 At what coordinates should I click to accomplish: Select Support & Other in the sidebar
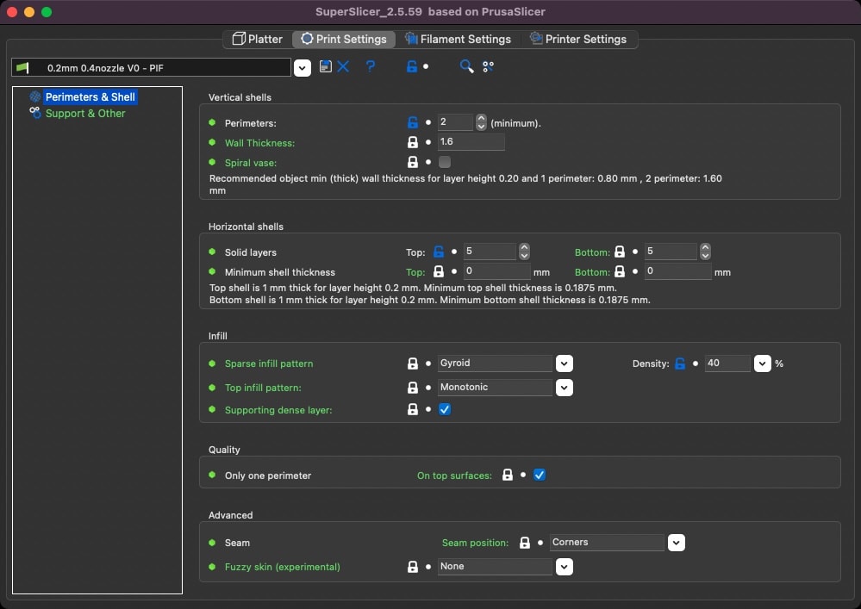85,114
